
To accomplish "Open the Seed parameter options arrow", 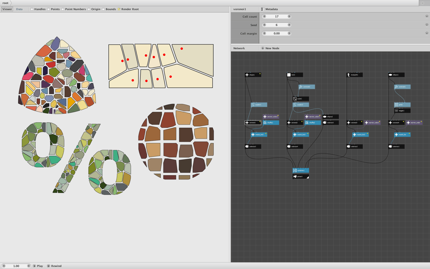I will point(427,25).
